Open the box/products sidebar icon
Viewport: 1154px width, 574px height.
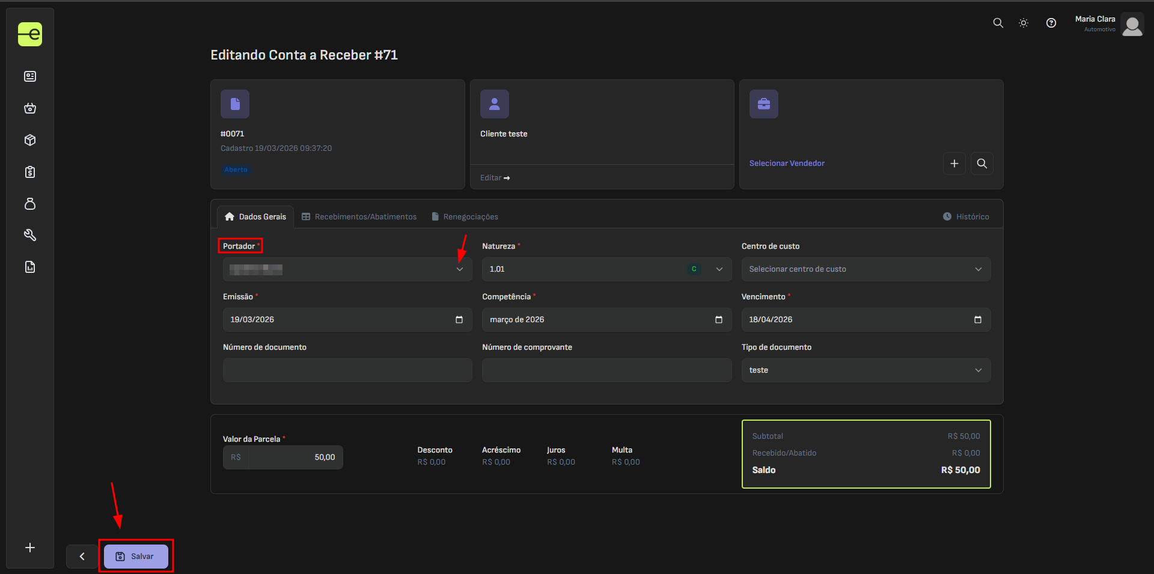30,140
